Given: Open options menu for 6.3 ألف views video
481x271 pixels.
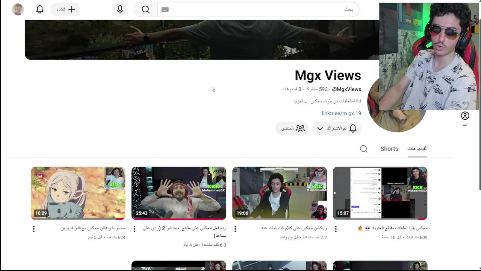Looking at the screenshot, I should pos(135,229).
